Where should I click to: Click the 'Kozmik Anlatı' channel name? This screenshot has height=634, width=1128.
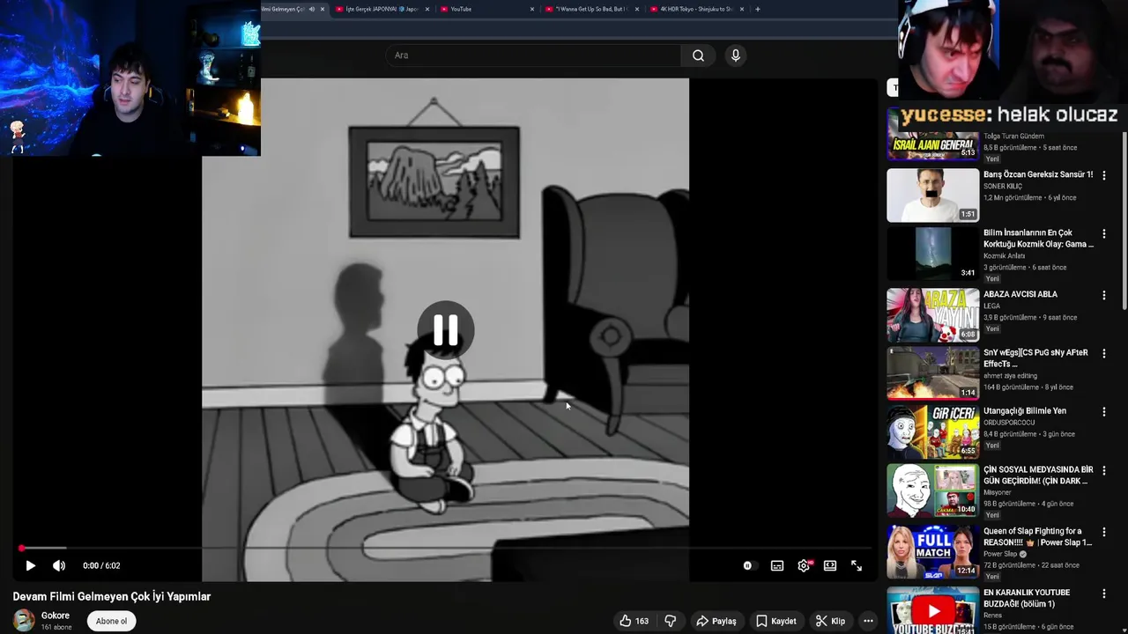coord(1004,256)
